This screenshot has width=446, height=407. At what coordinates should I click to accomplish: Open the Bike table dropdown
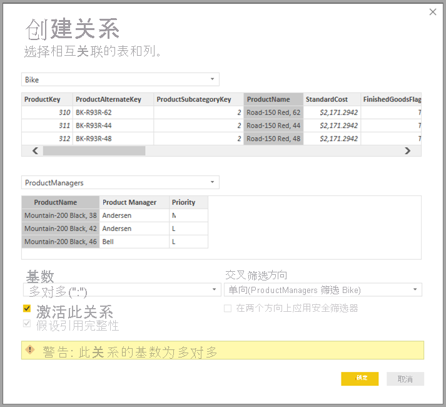tap(120, 80)
